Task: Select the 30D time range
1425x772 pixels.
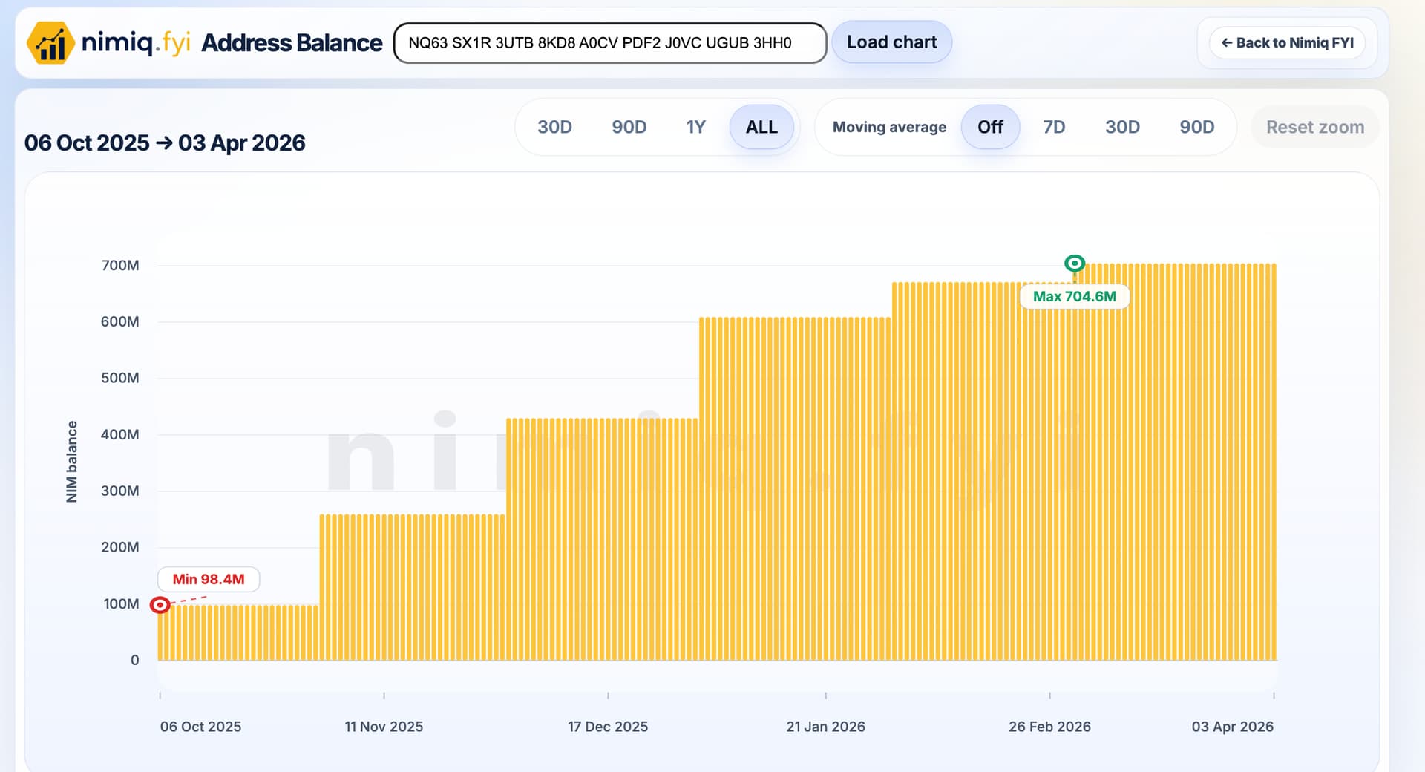Action: [554, 127]
